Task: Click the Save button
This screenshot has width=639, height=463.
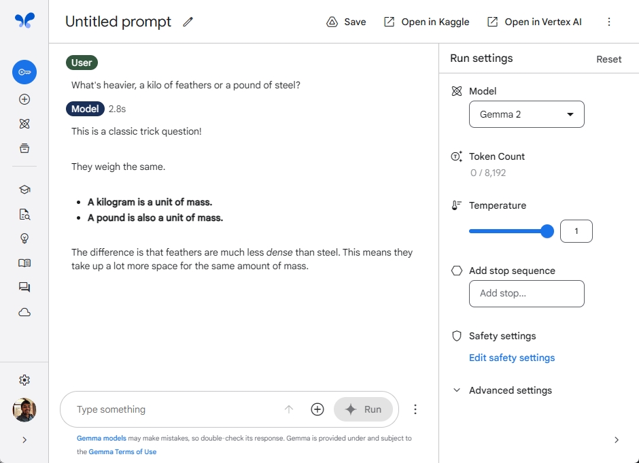Action: (x=347, y=22)
